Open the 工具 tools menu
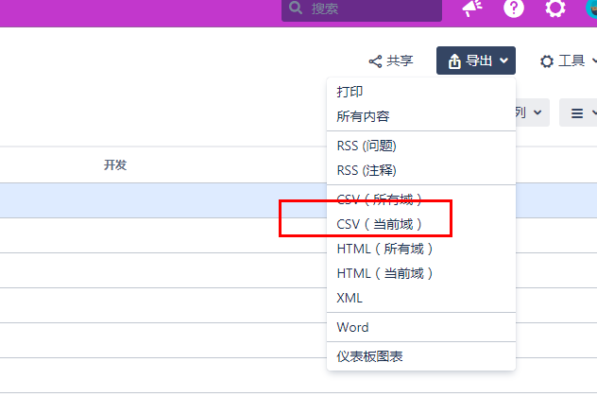The image size is (597, 397). pos(568,60)
